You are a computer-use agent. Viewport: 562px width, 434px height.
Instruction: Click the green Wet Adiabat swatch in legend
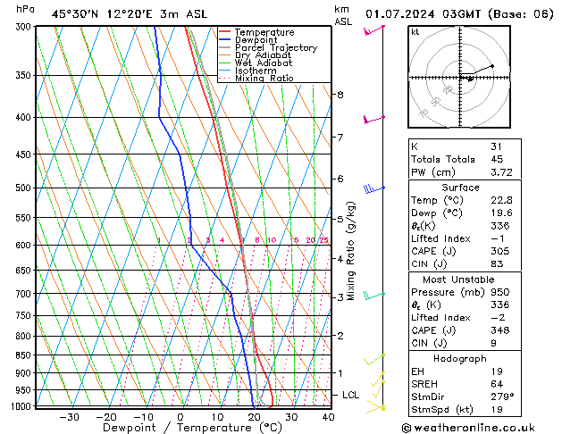click(x=225, y=63)
